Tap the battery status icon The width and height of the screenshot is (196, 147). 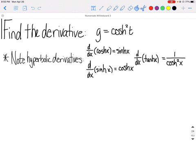[x=193, y=2]
